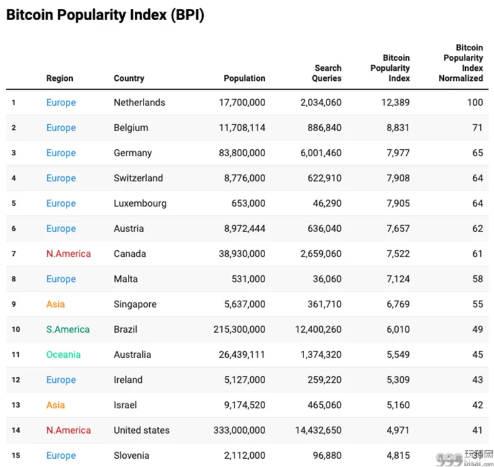This screenshot has width=494, height=467.
Task: Click the Europe link for Ireland
Action: point(61,380)
